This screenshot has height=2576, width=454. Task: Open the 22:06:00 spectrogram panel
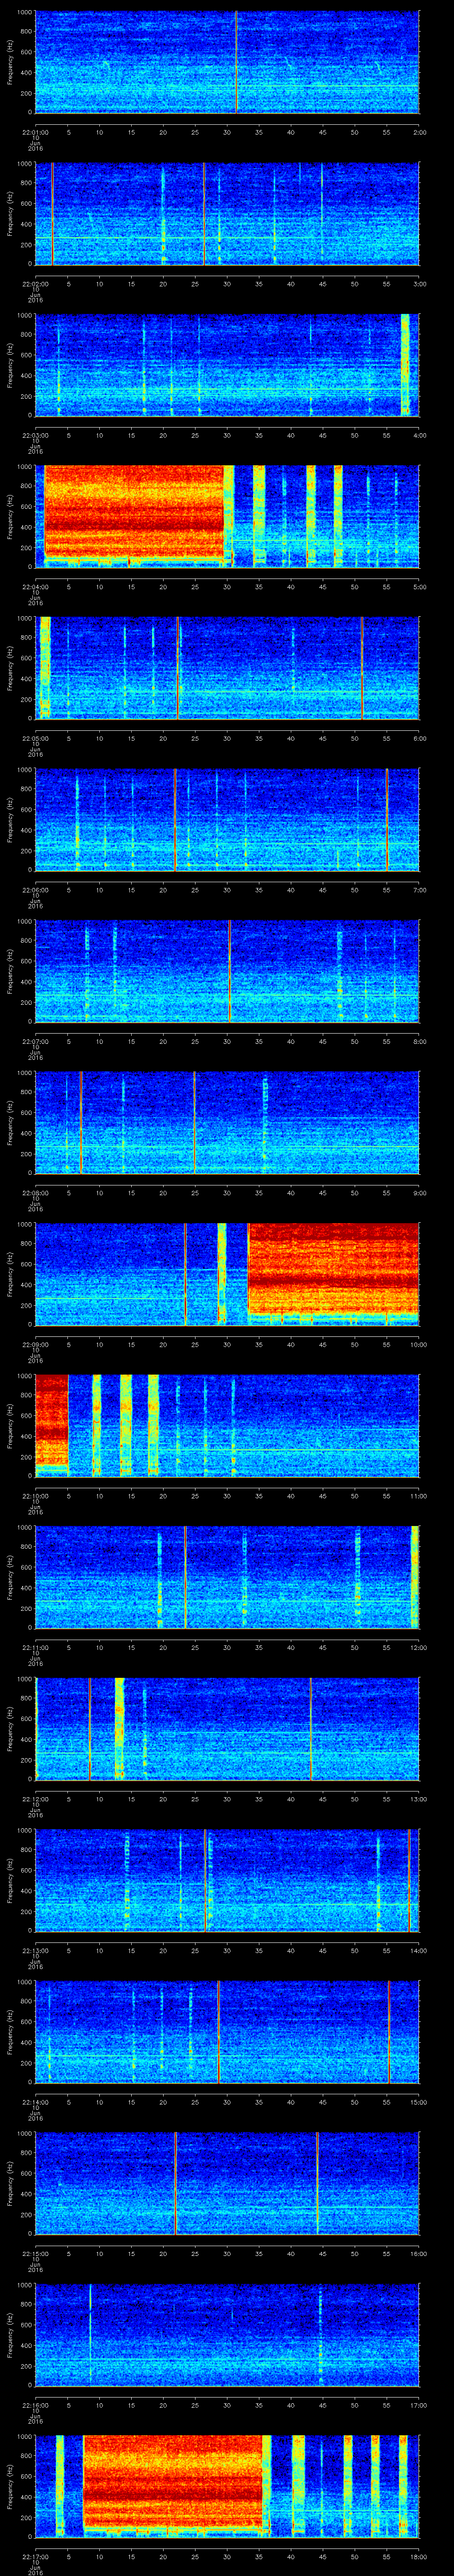pos(227,819)
